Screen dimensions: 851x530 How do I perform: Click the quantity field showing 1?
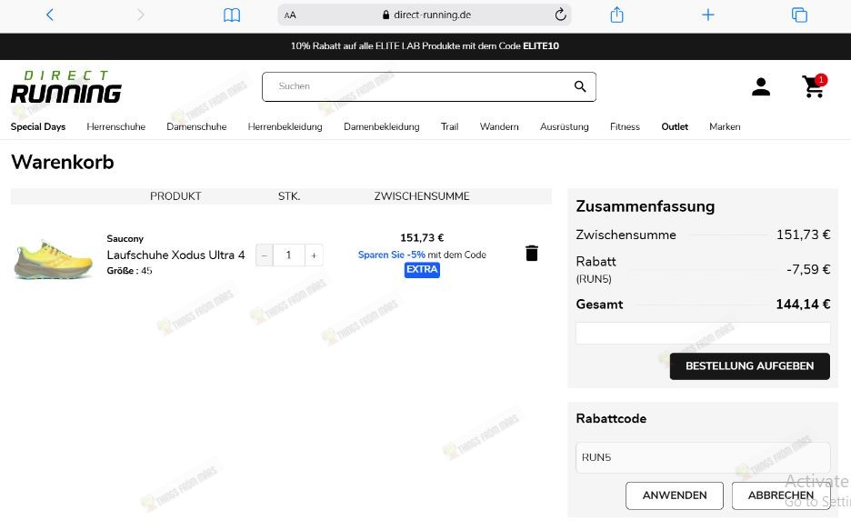(x=289, y=255)
